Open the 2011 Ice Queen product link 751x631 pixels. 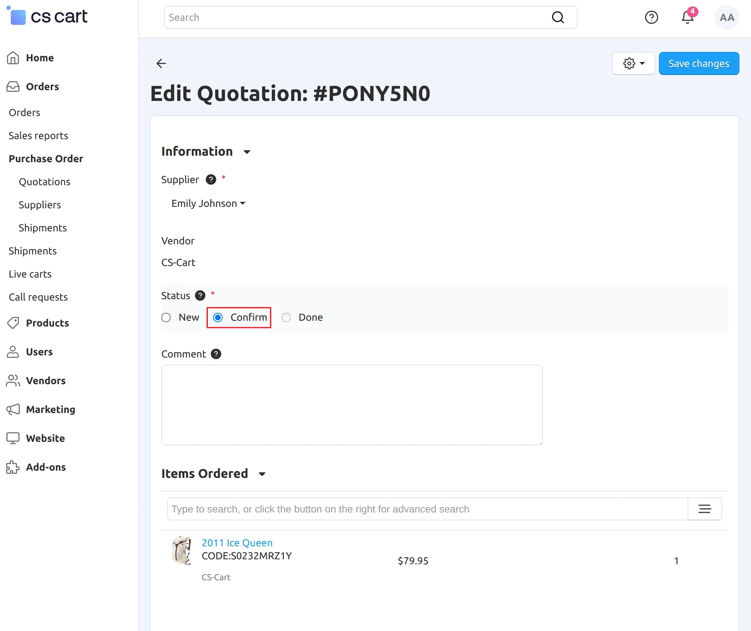pos(237,543)
